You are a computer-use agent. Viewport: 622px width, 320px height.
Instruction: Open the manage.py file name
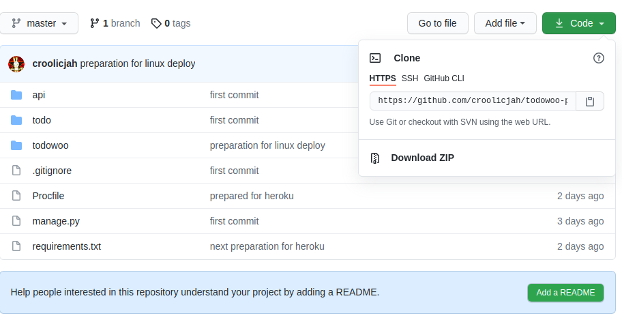(x=56, y=221)
